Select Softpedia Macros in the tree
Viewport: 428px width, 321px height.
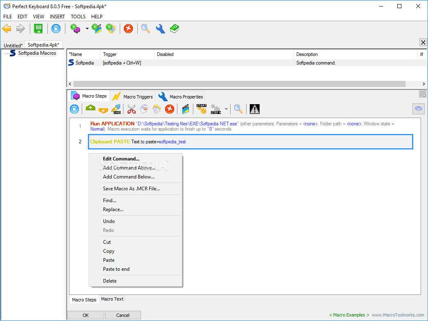click(37, 53)
